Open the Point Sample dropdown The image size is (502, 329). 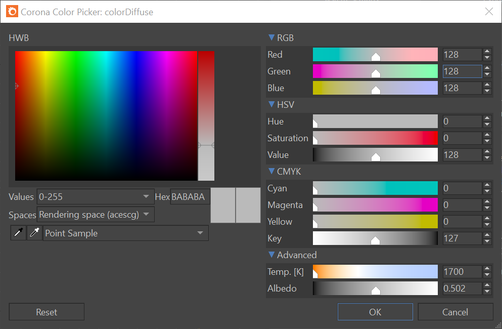126,233
